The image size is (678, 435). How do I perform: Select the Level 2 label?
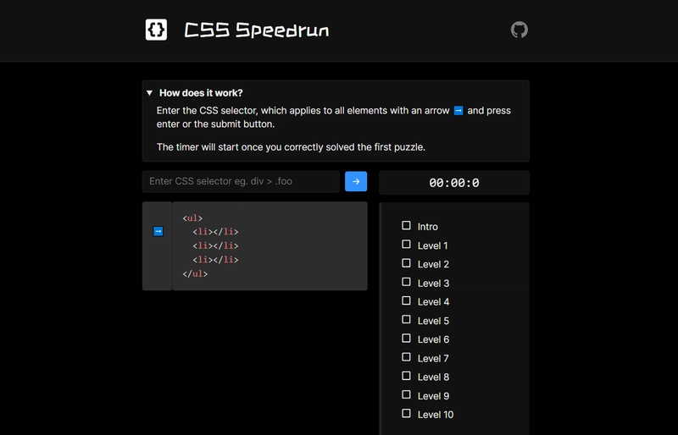tap(433, 264)
